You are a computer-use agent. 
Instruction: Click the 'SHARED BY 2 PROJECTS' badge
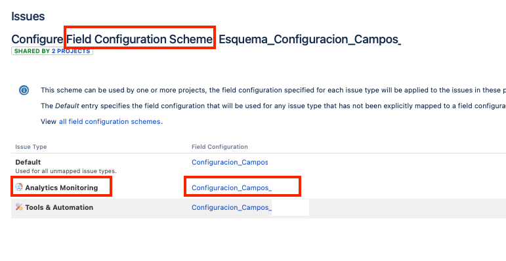click(x=53, y=51)
